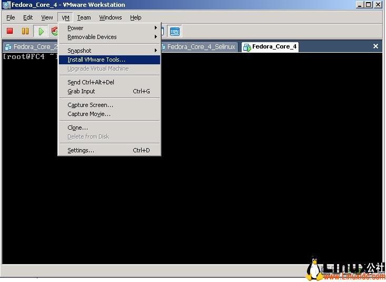Maximize the VMware Workstation window
386x282 pixels.
[369, 5]
